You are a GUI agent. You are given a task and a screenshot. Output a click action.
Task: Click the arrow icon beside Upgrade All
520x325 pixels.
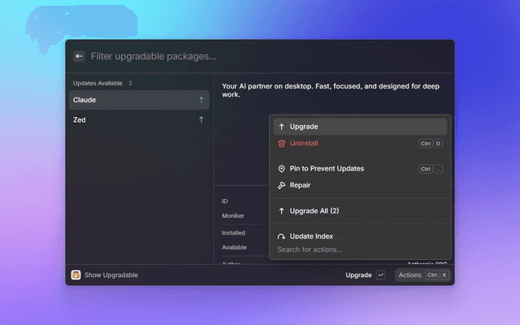(x=281, y=211)
